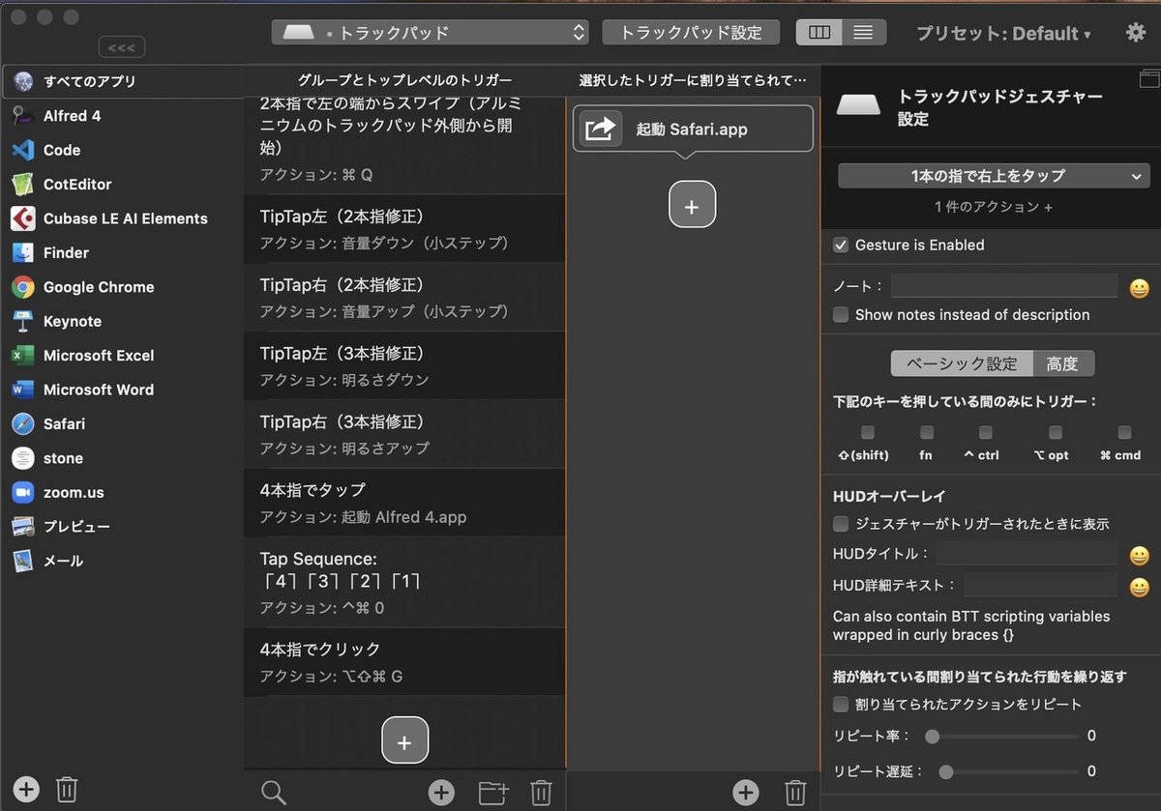Add a new action with the plus button
The image size is (1161, 811).
(692, 204)
